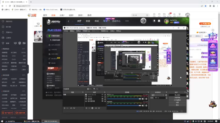Toggle visibility of 显示器采集 source
Viewport: 220px width, 123px height.
click(102, 101)
